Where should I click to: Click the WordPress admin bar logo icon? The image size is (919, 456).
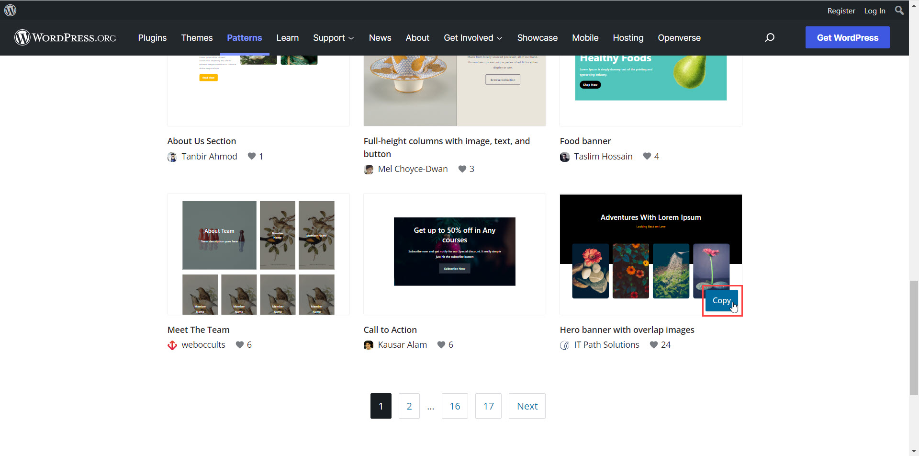11,10
